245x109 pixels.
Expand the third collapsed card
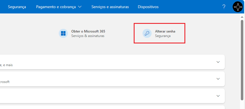coord(218,96)
